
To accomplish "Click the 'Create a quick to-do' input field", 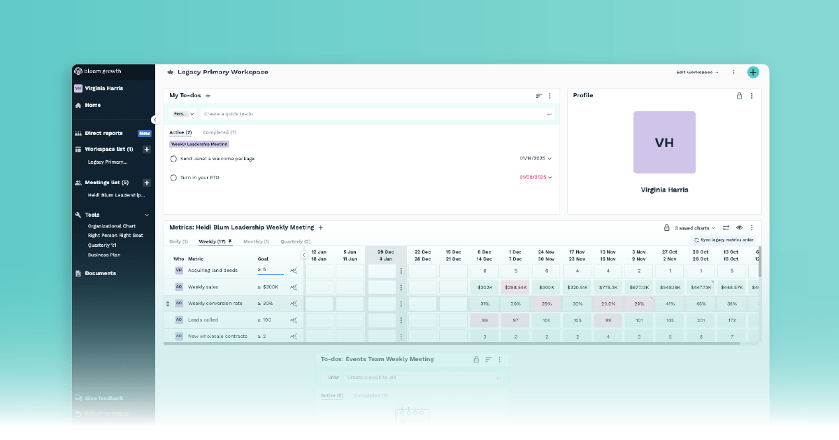I will click(x=371, y=113).
